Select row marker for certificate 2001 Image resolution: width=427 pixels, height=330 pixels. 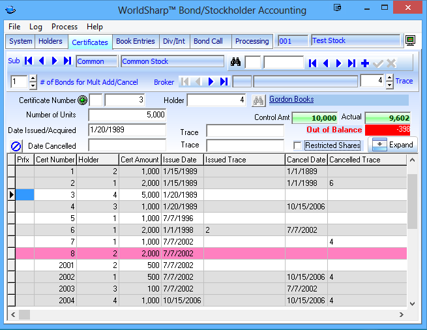pyautogui.click(x=11, y=265)
